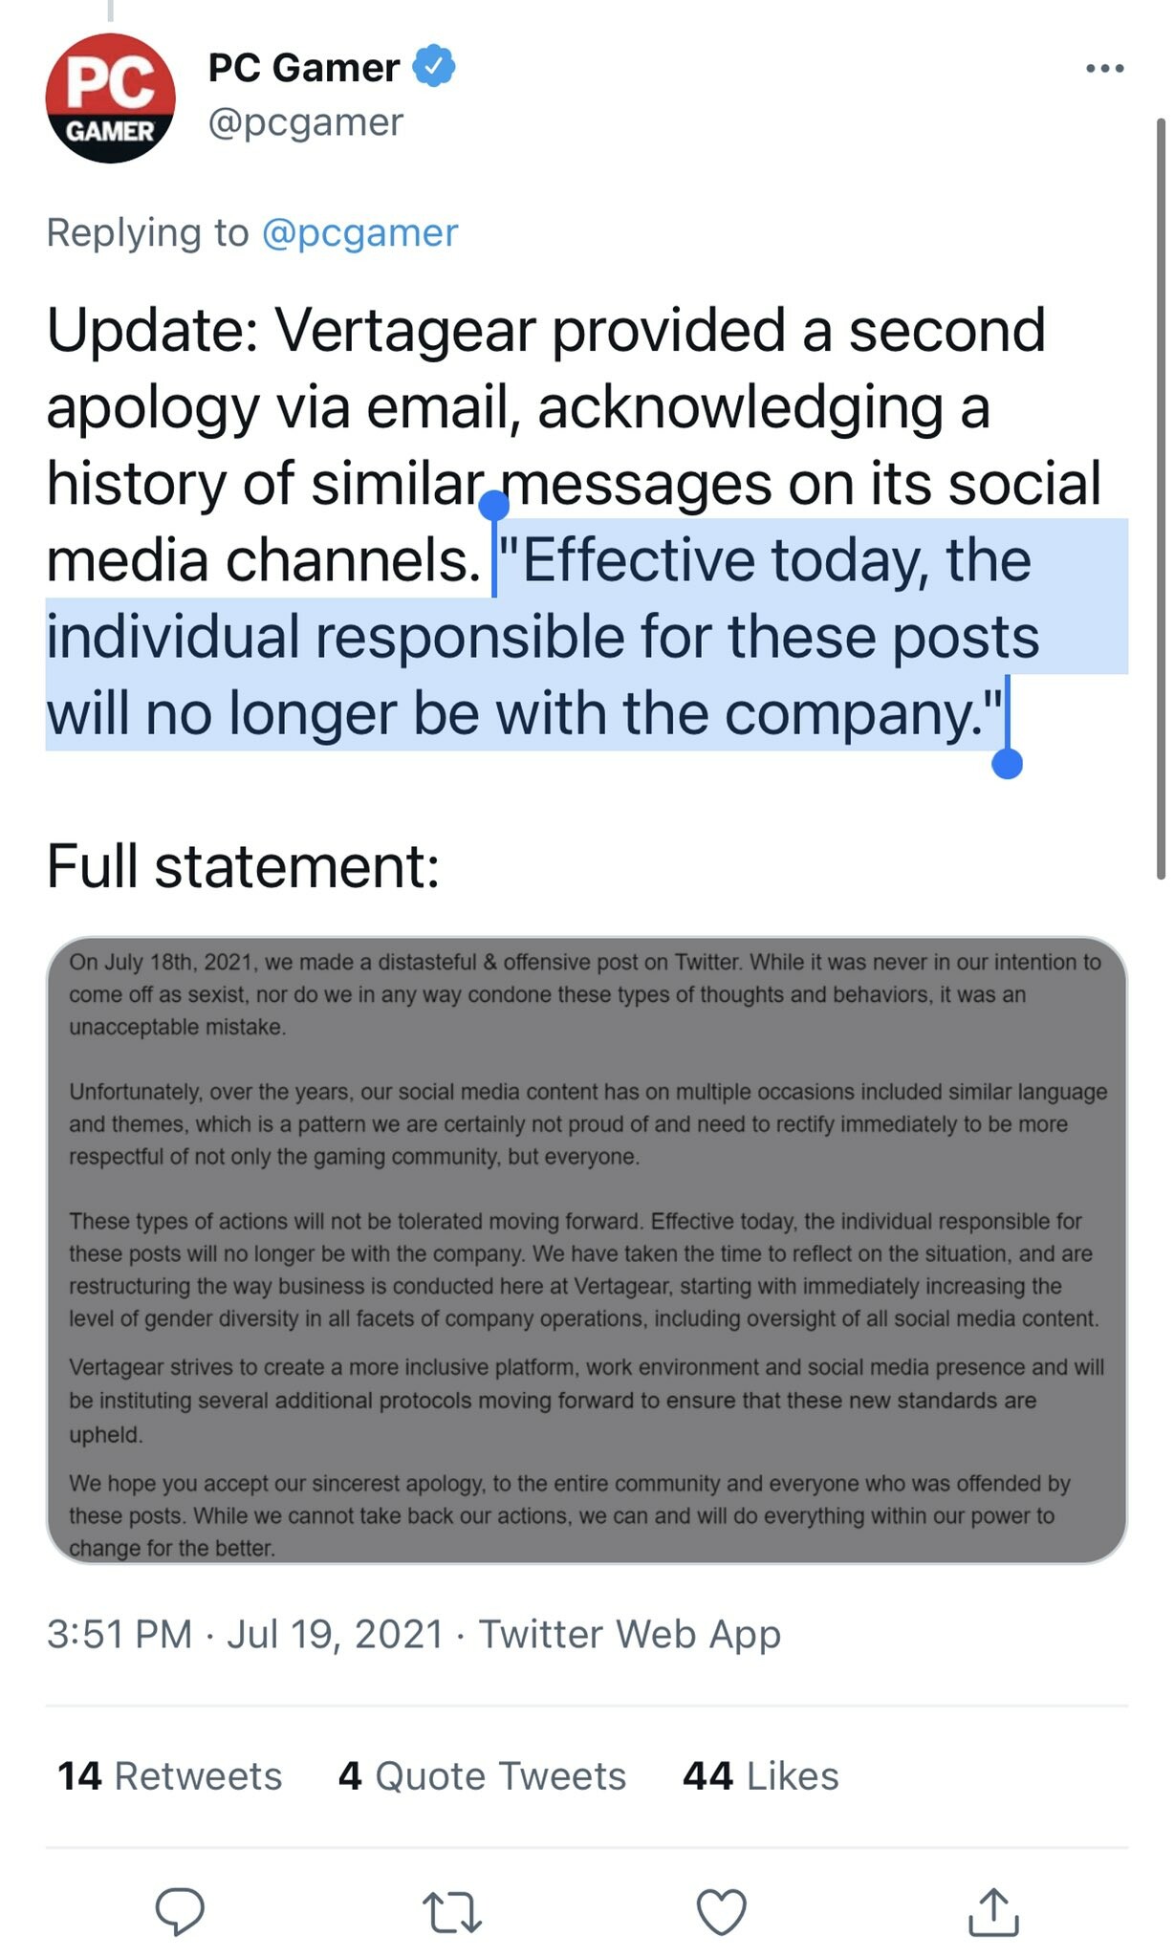Tap the blue verified badge
This screenshot has width=1174, height=1958.
434,67
